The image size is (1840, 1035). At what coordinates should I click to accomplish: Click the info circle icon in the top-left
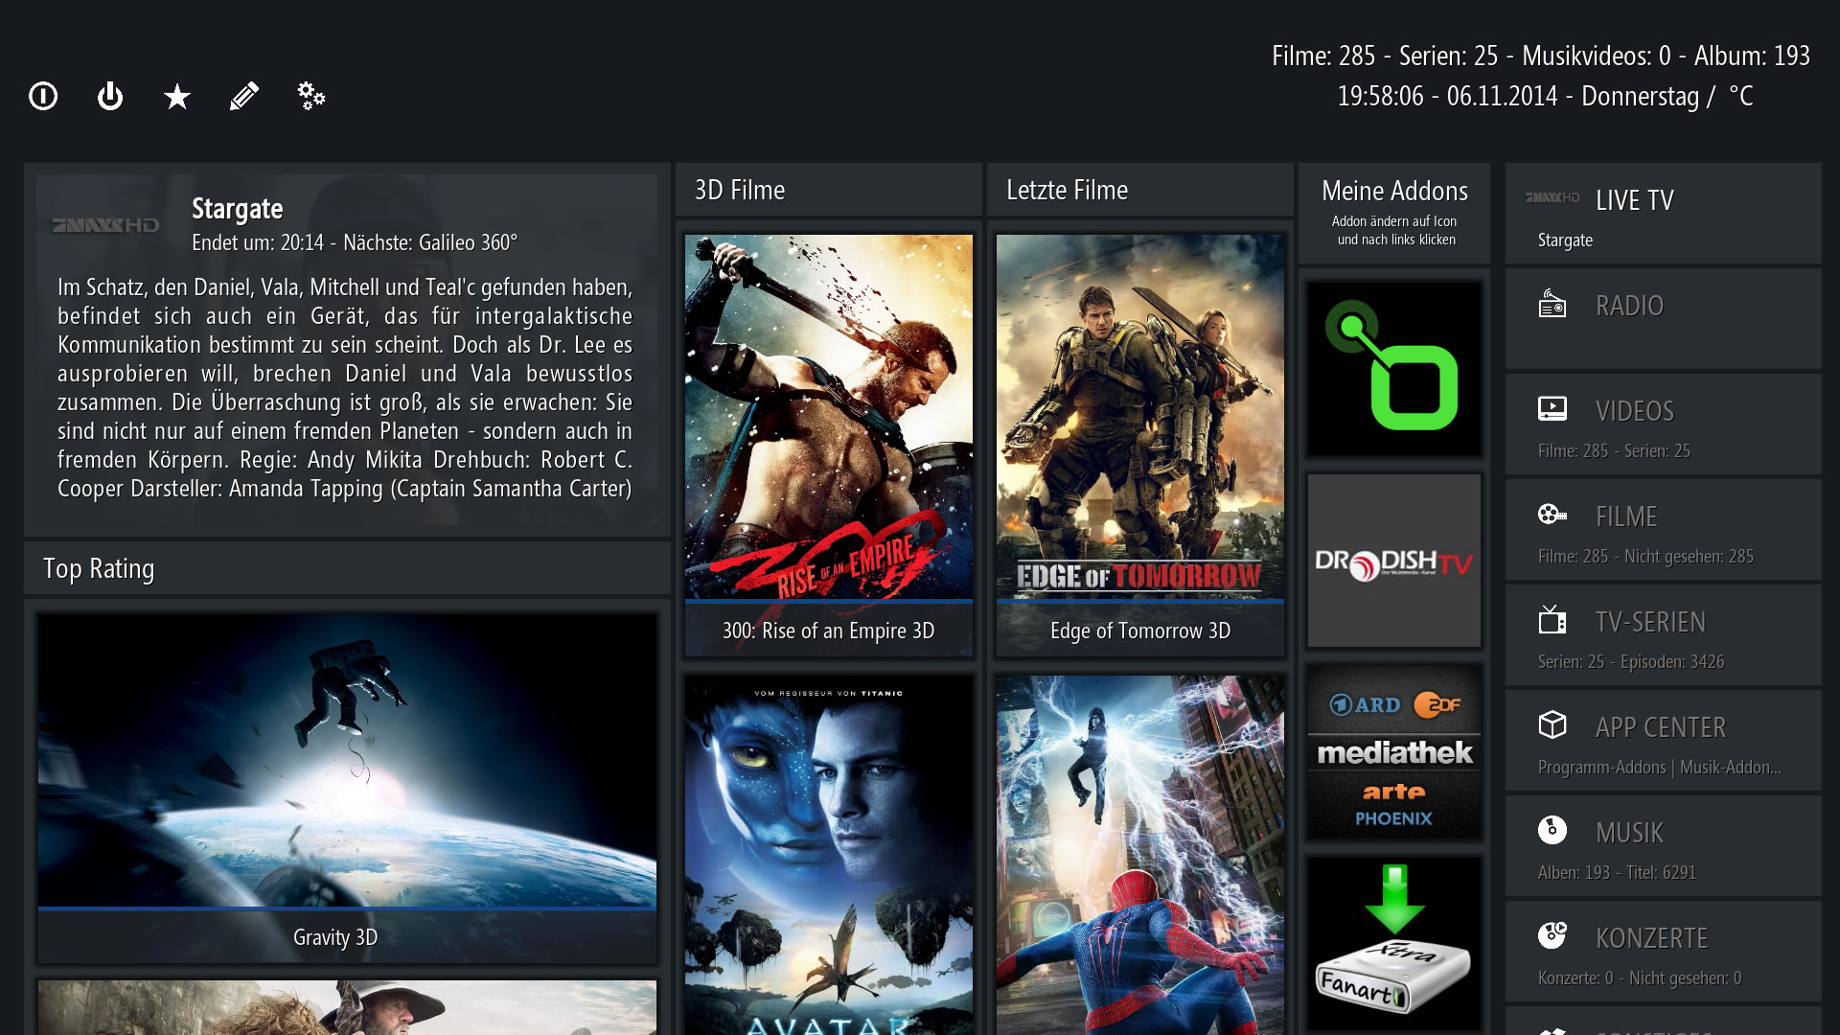(x=43, y=96)
